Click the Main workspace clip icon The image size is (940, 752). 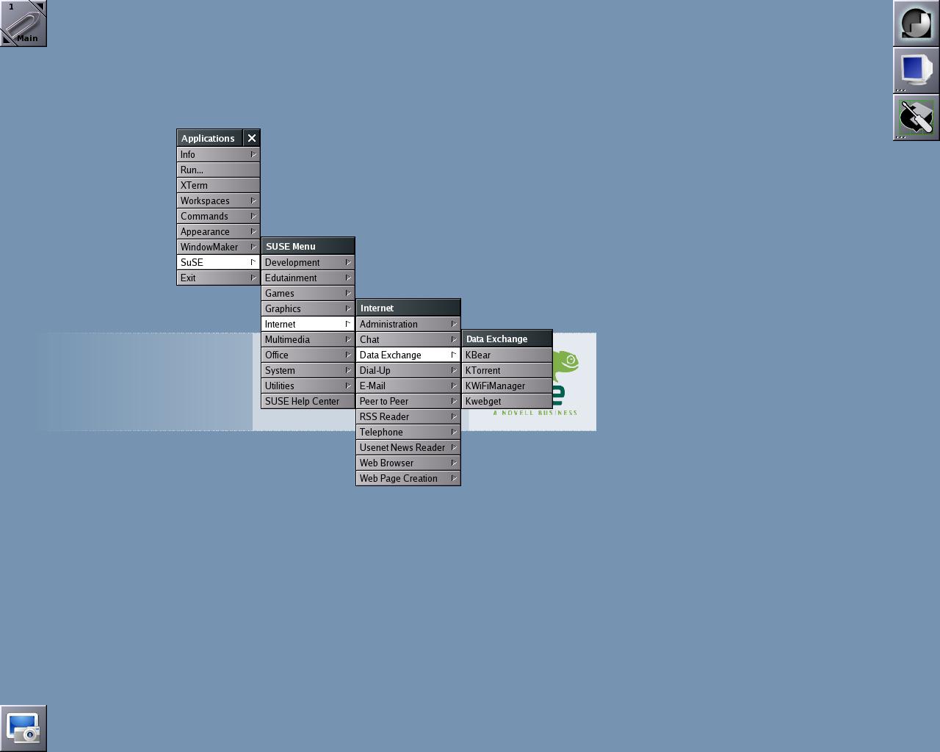tap(23, 23)
